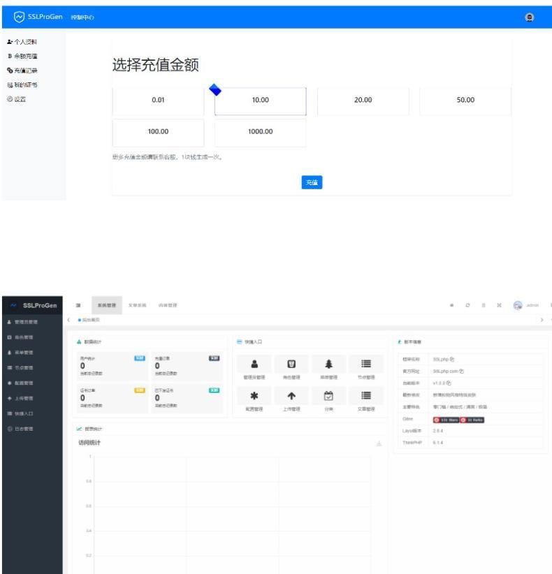Viewport: 552px width, 574px height.
Task: Open the 上传管理 arrow quick entry tile
Action: click(291, 400)
